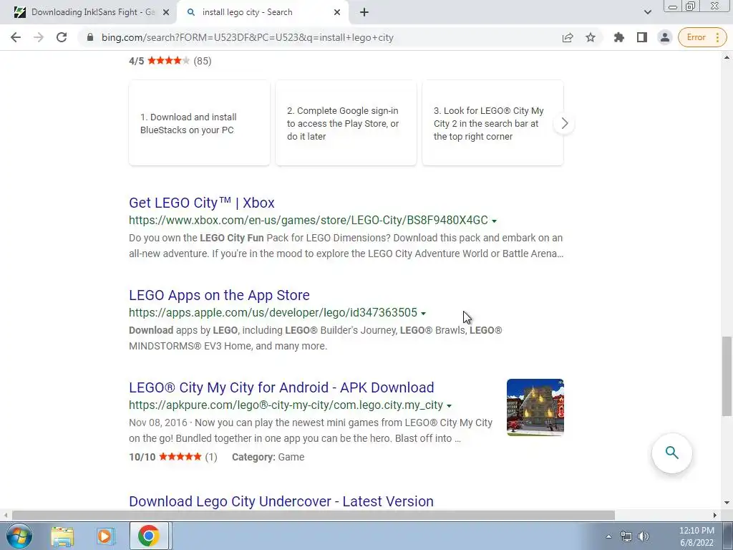
Task: Show next BlueStacks instruction card arrow
Action: [x=564, y=123]
